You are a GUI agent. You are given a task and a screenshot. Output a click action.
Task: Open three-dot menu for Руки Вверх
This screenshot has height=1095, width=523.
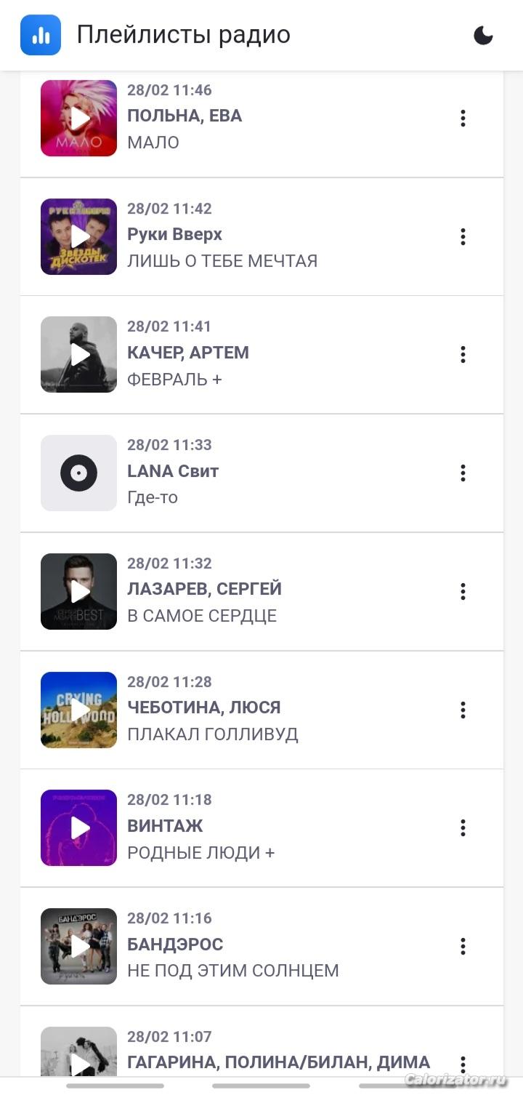[463, 236]
